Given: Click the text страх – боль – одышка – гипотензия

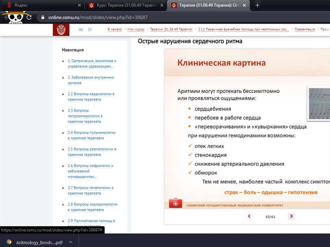Looking at the screenshot, I should coord(271,192).
